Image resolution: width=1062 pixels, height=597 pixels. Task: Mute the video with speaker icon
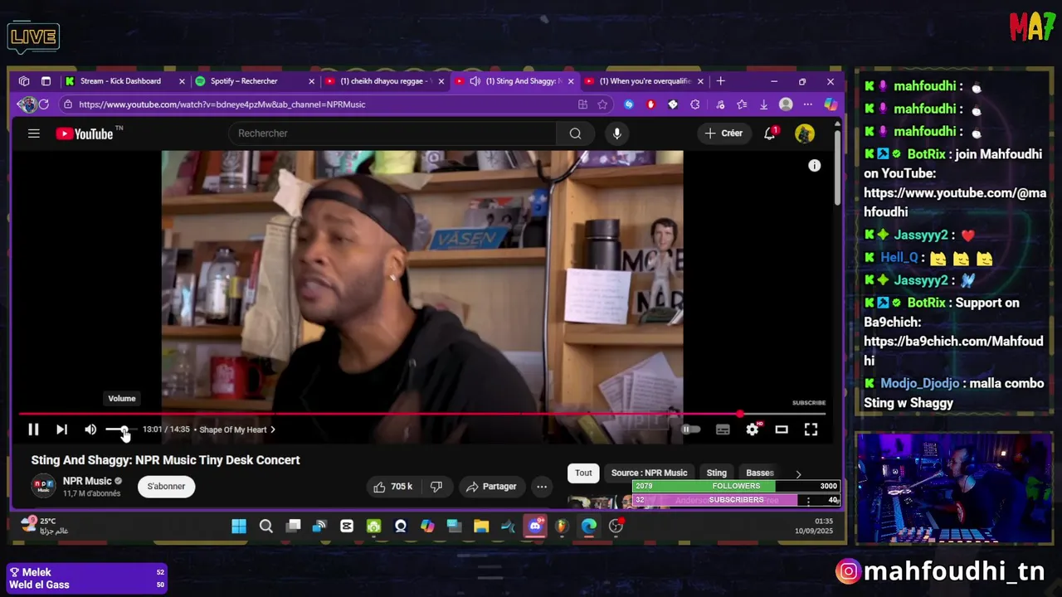[x=90, y=430]
